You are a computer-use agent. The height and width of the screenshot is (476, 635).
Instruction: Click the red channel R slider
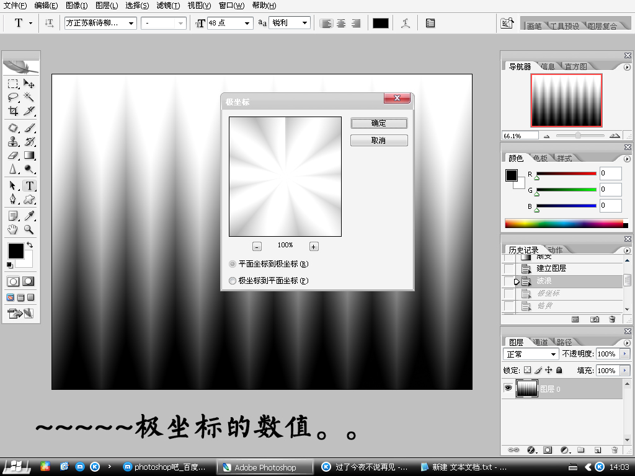coord(566,174)
